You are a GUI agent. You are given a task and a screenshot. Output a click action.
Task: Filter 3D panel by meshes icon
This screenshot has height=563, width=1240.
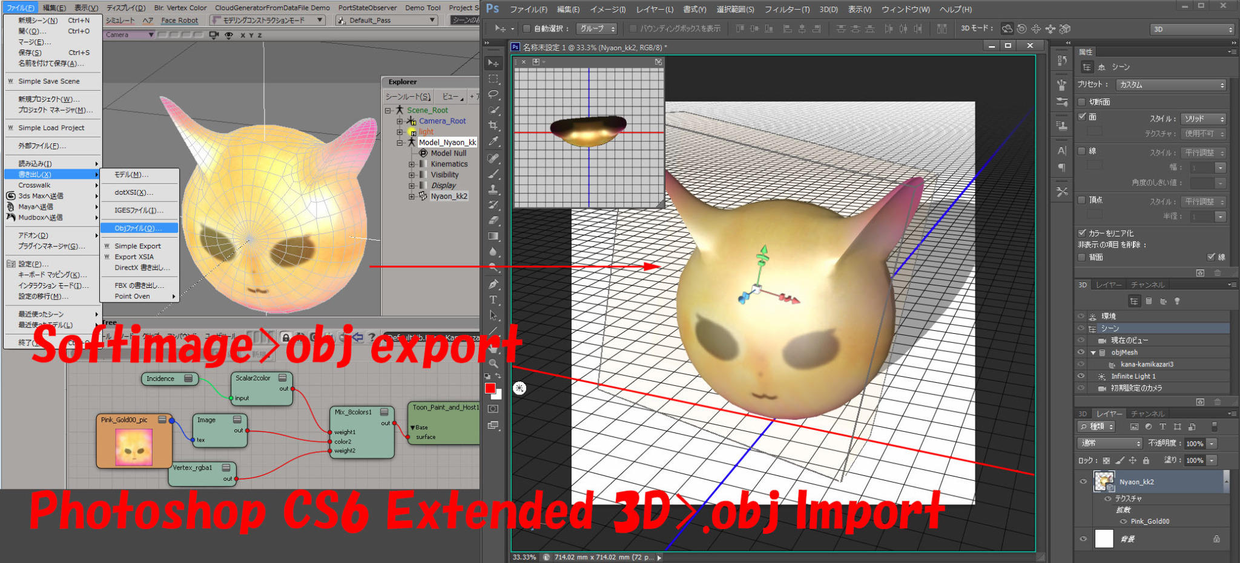click(x=1149, y=301)
